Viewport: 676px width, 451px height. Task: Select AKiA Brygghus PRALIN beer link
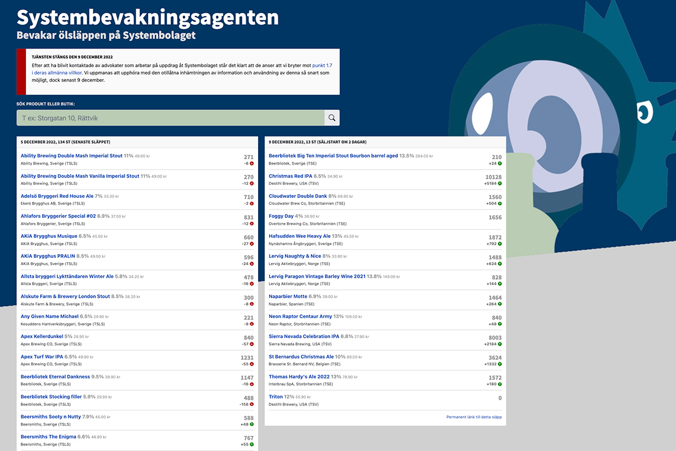tap(48, 257)
